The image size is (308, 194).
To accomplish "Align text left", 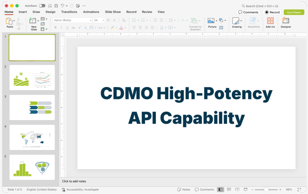I will 134,28.
